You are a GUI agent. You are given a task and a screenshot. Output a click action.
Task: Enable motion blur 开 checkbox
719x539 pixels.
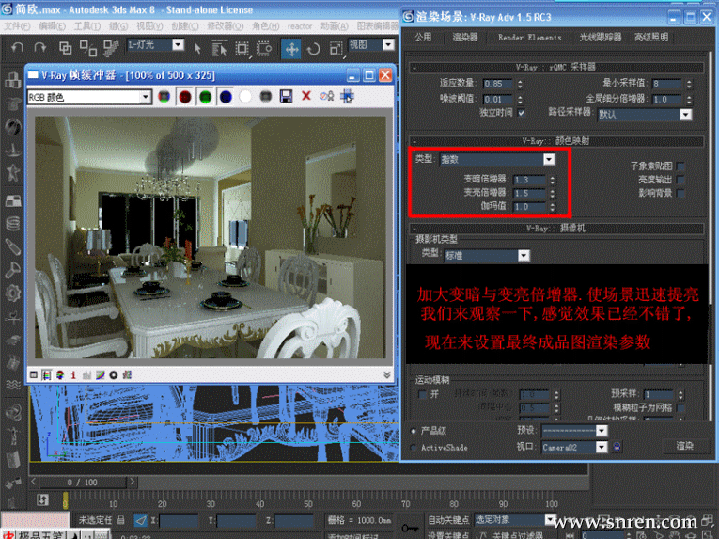coord(422,394)
